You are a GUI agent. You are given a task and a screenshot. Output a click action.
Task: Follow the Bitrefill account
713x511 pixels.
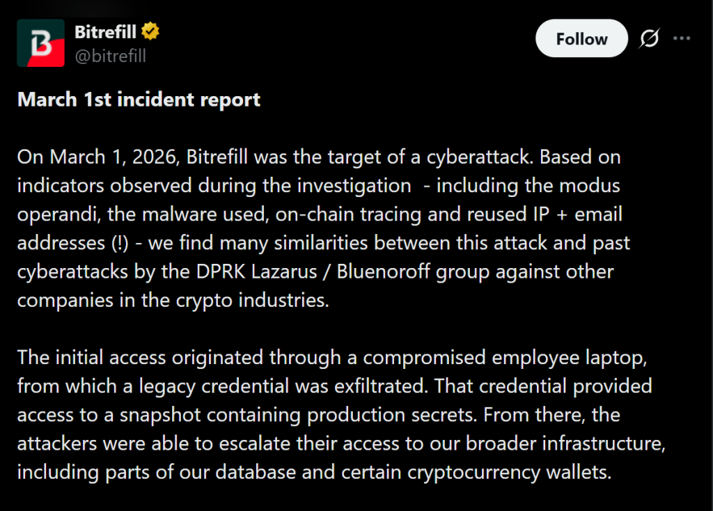pos(581,39)
